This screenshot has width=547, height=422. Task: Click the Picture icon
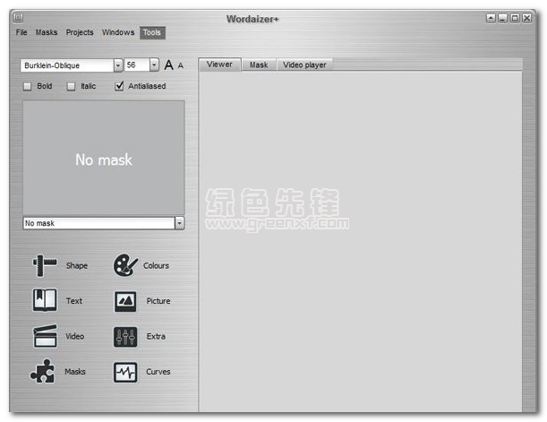pyautogui.click(x=125, y=302)
